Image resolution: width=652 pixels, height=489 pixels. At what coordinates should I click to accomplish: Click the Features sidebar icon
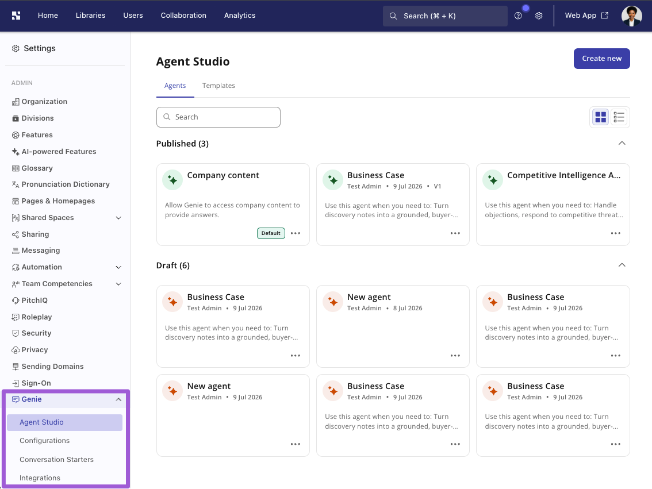click(x=16, y=135)
